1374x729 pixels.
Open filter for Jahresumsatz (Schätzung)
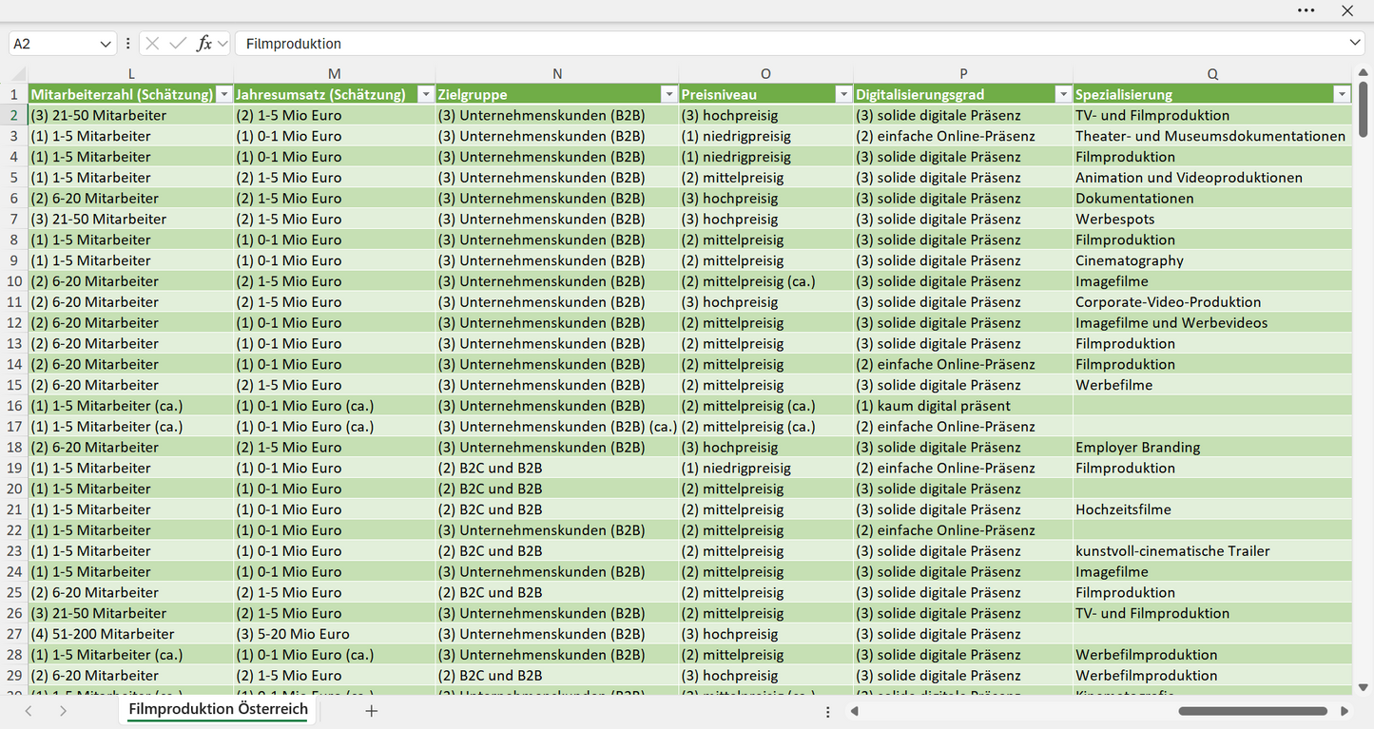(x=425, y=94)
